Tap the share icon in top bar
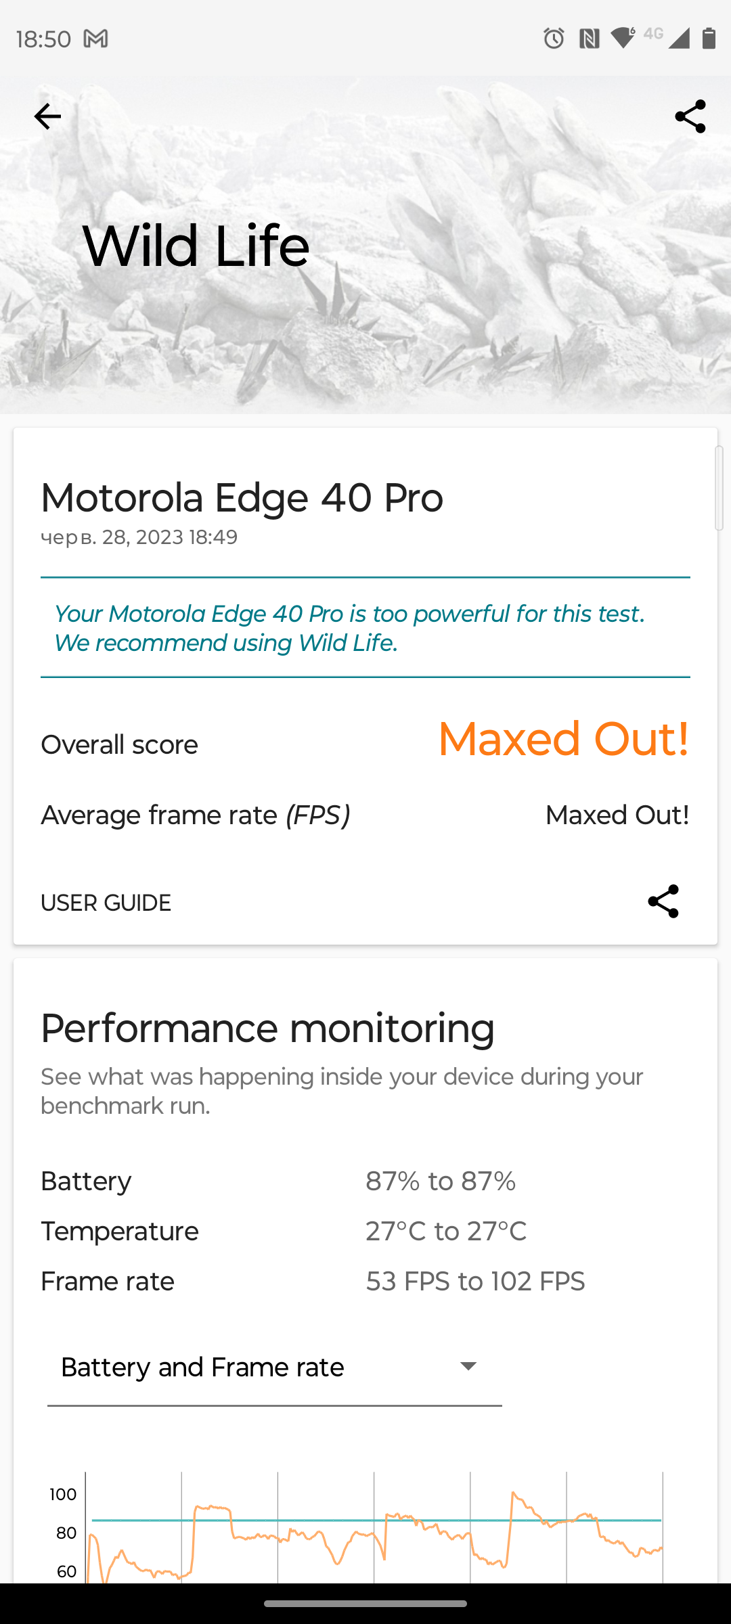Viewport: 731px width, 1624px height. (690, 116)
